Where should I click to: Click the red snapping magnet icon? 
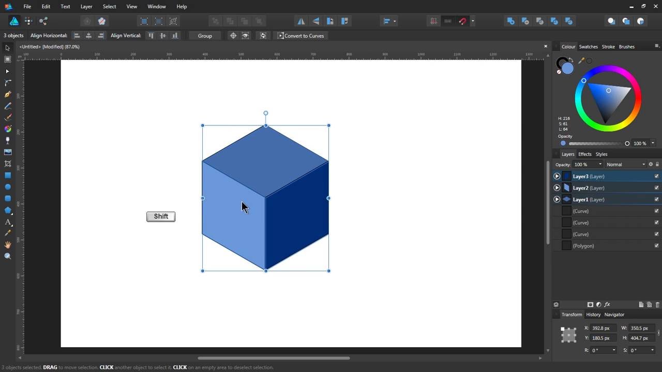coord(462,21)
